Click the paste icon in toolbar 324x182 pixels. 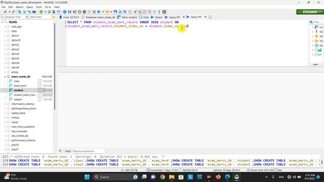[24, 12]
